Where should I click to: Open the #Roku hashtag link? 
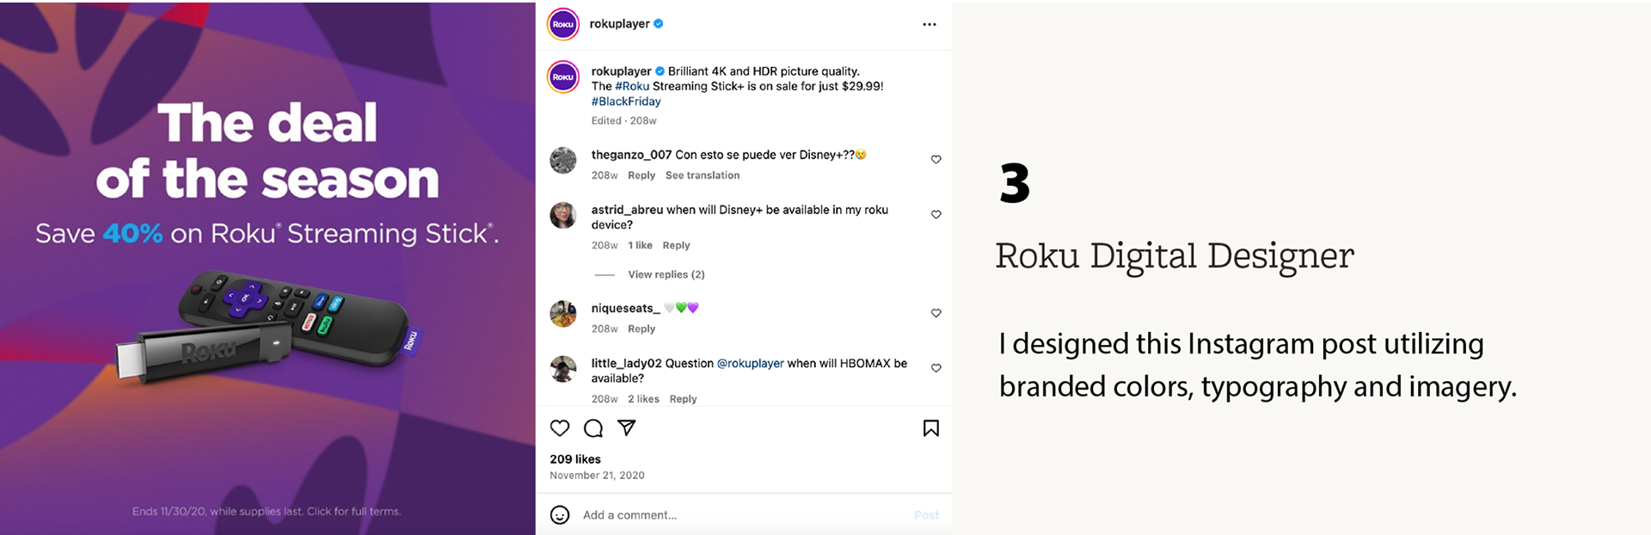[632, 86]
